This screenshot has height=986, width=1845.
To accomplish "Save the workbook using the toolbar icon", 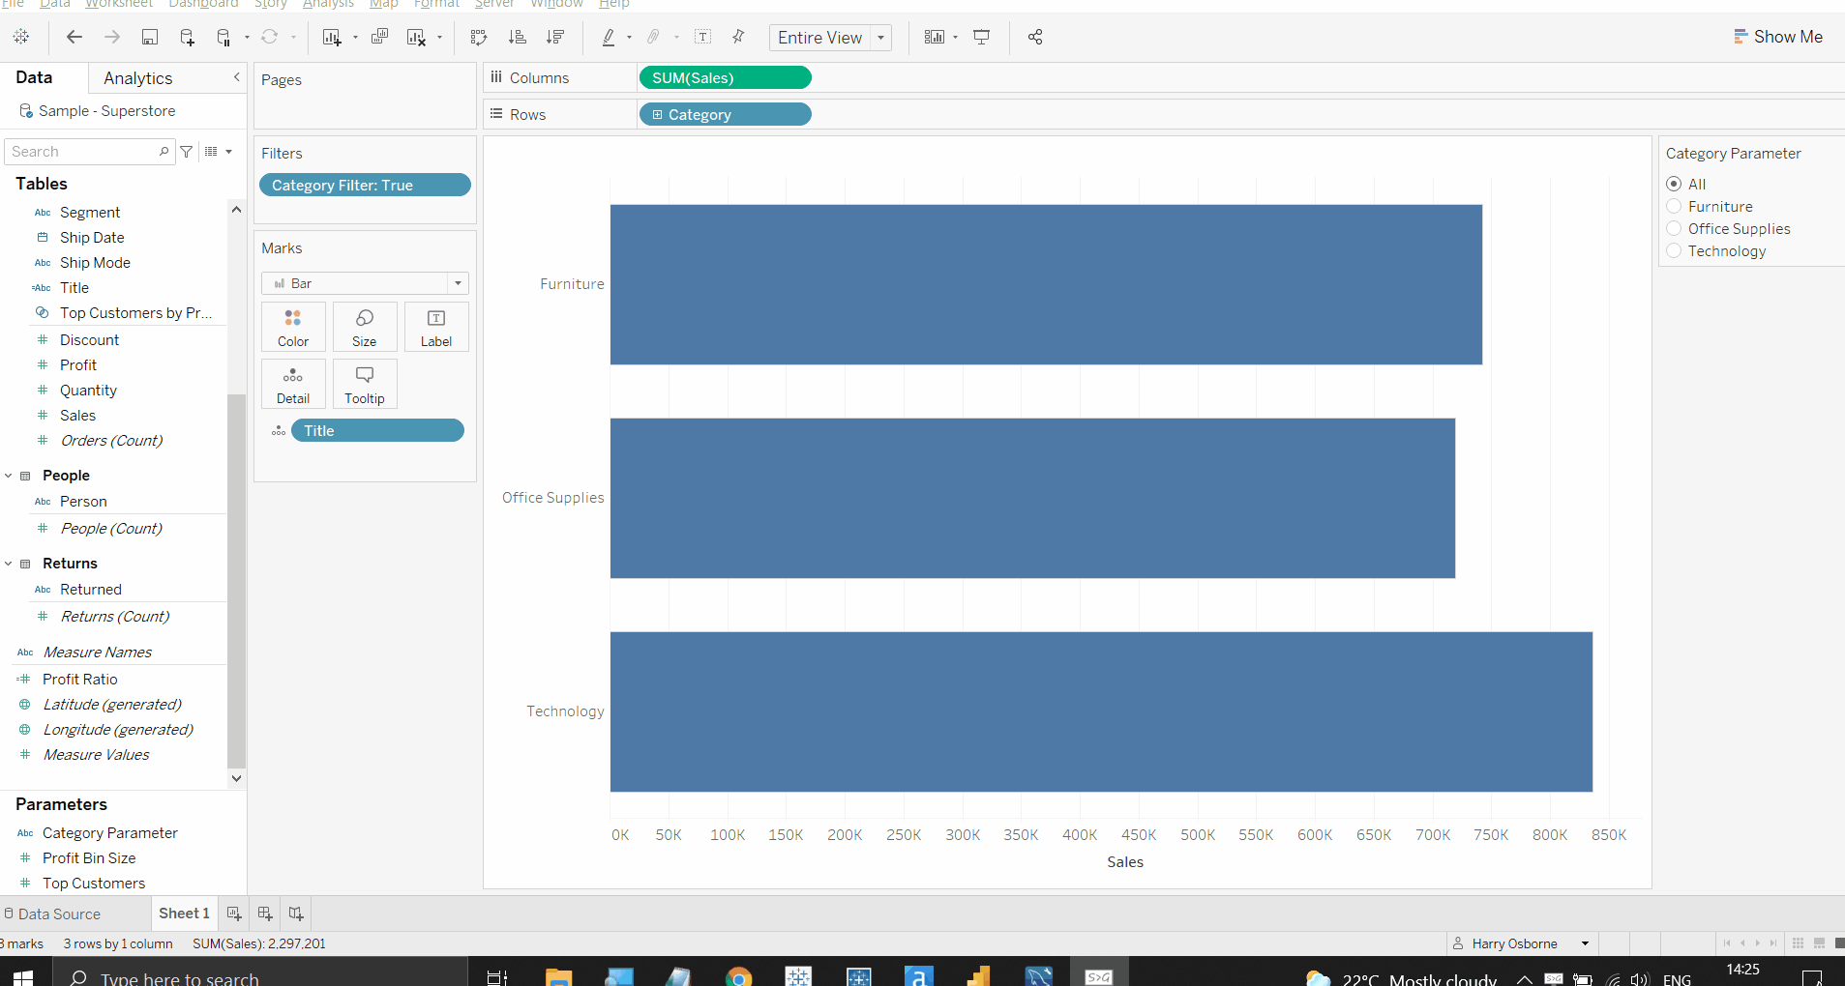I will 150,37.
